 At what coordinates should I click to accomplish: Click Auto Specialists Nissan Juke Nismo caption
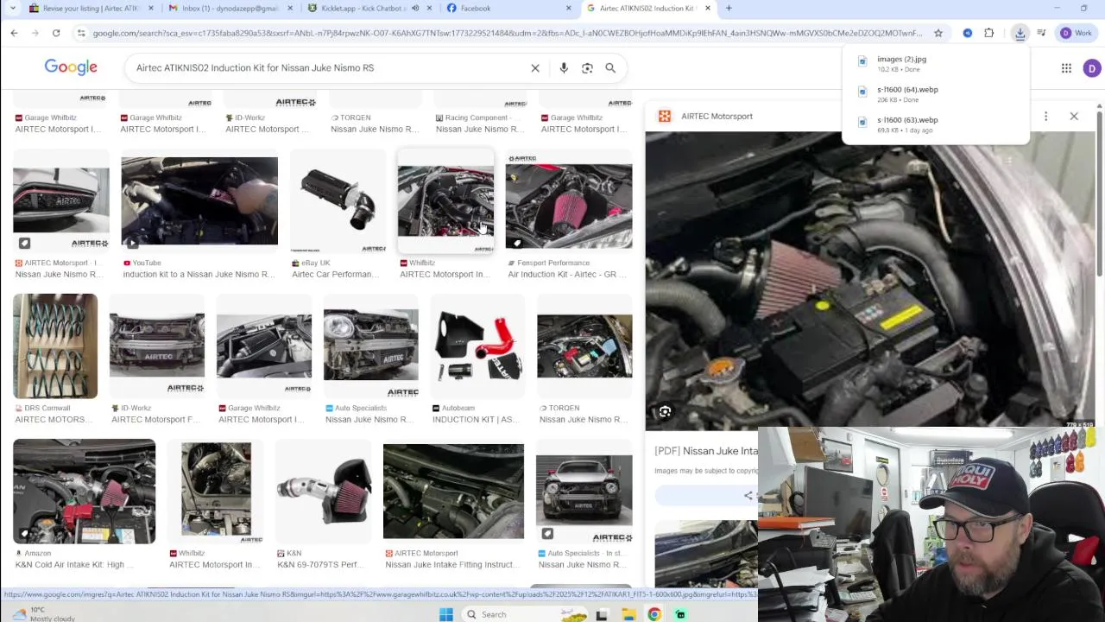pyautogui.click(x=371, y=419)
